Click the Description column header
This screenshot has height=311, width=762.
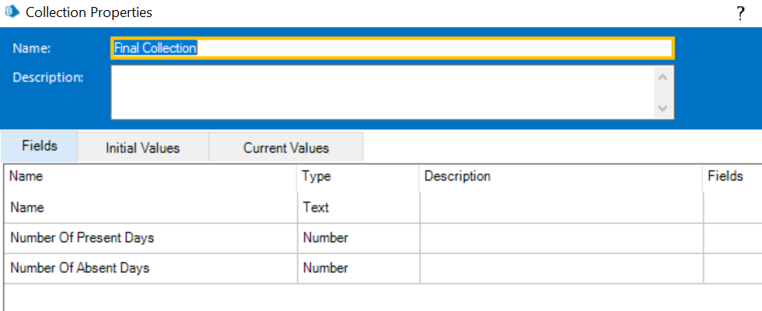tap(561, 177)
